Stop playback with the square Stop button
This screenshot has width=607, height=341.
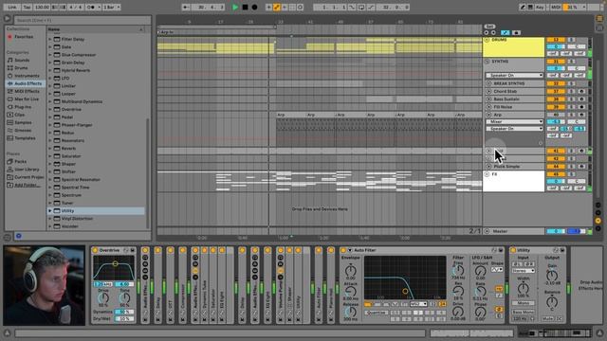pyautogui.click(x=245, y=7)
